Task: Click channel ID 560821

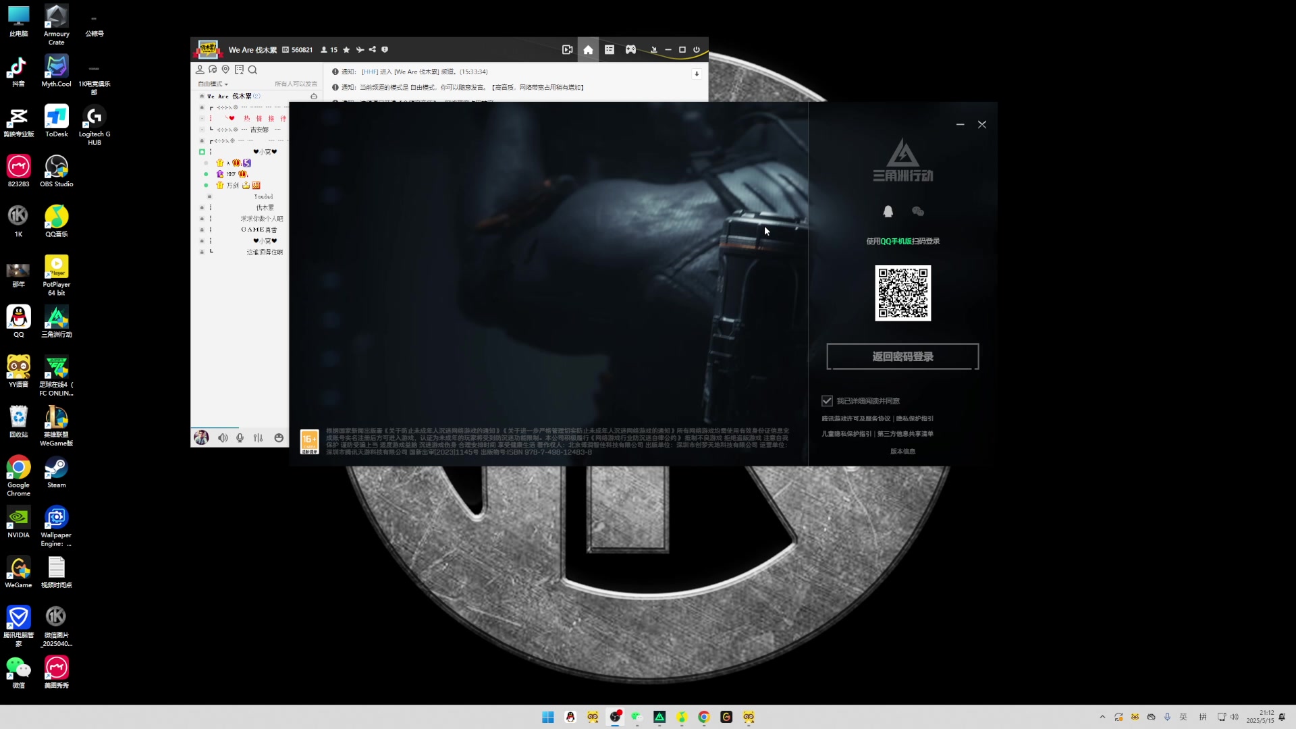Action: tap(298, 50)
